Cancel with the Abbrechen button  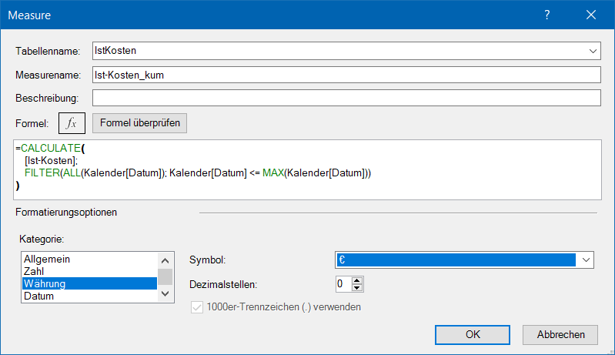[560, 334]
